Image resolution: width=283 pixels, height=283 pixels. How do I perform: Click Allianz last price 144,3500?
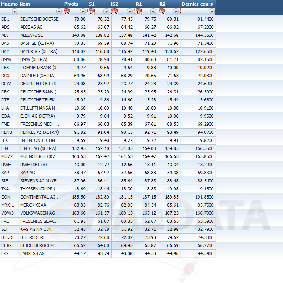(199, 36)
